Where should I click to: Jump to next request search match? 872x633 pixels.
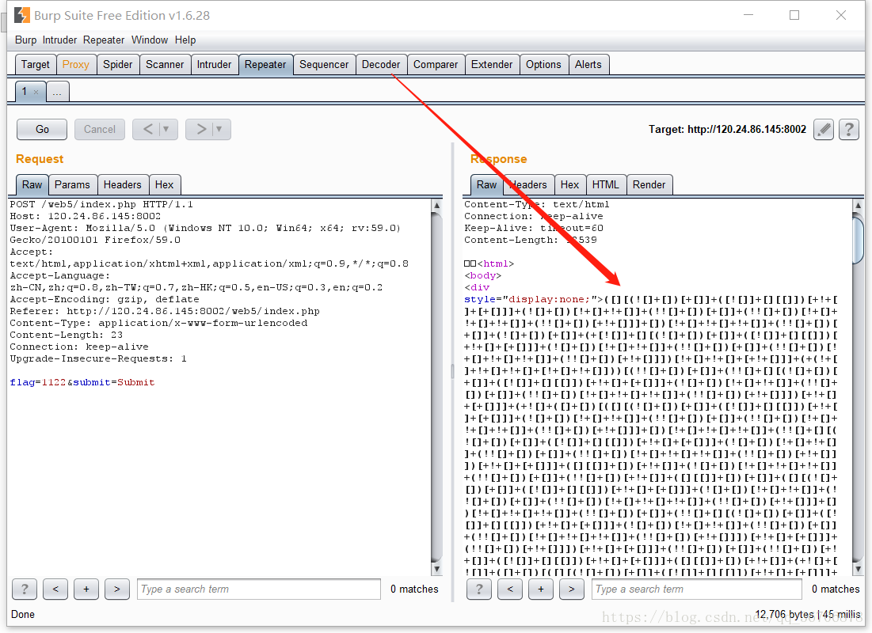pos(116,589)
